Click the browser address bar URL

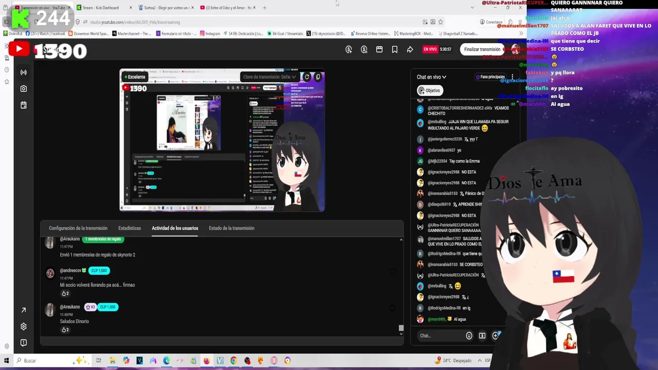135,22
